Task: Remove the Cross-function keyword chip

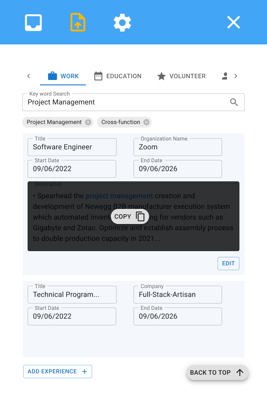Action: tap(146, 122)
